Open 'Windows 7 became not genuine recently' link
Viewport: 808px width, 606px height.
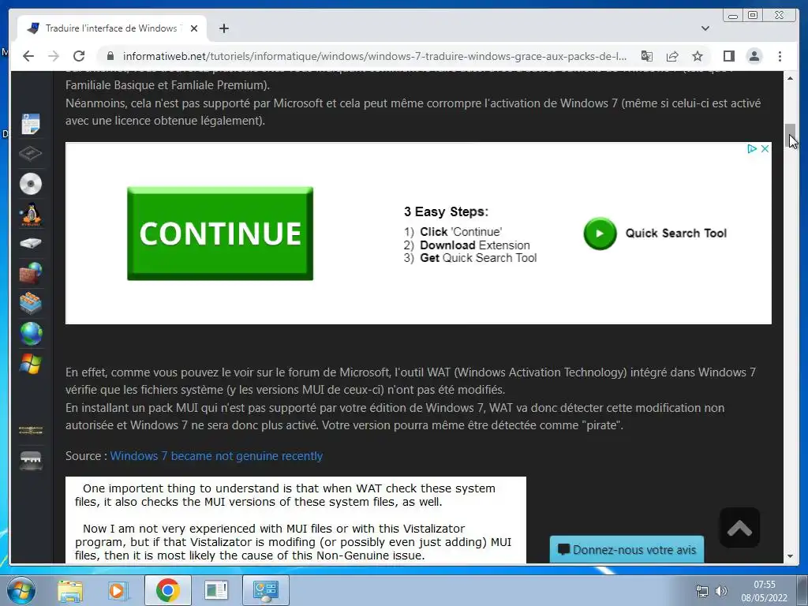216,456
